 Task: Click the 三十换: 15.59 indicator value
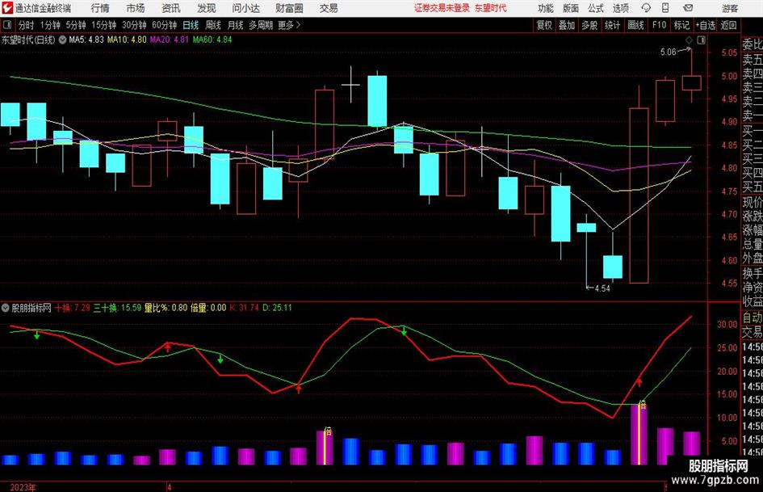click(117, 308)
